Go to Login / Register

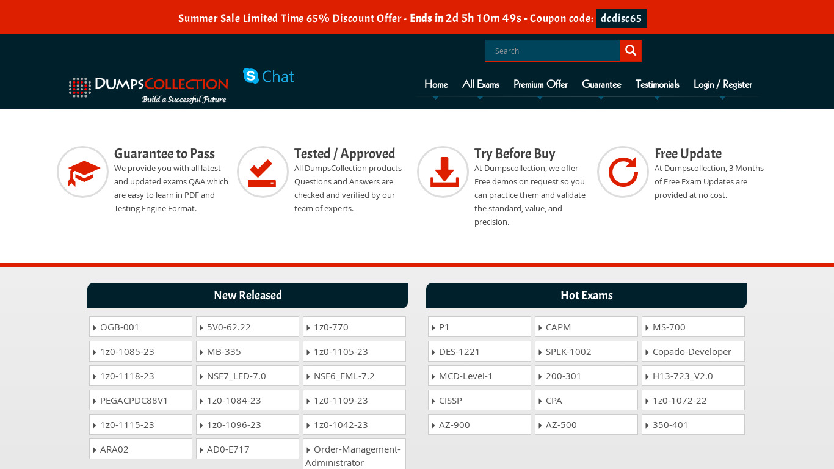tap(722, 84)
